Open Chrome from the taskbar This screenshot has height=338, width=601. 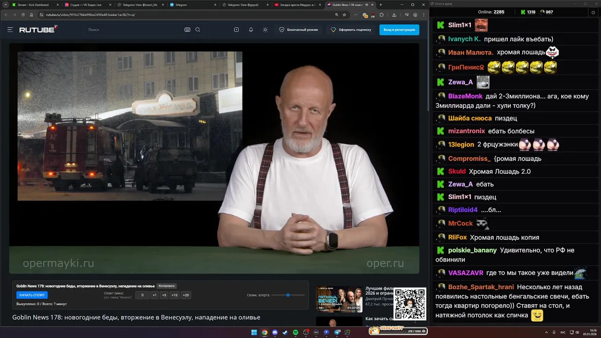[264, 332]
